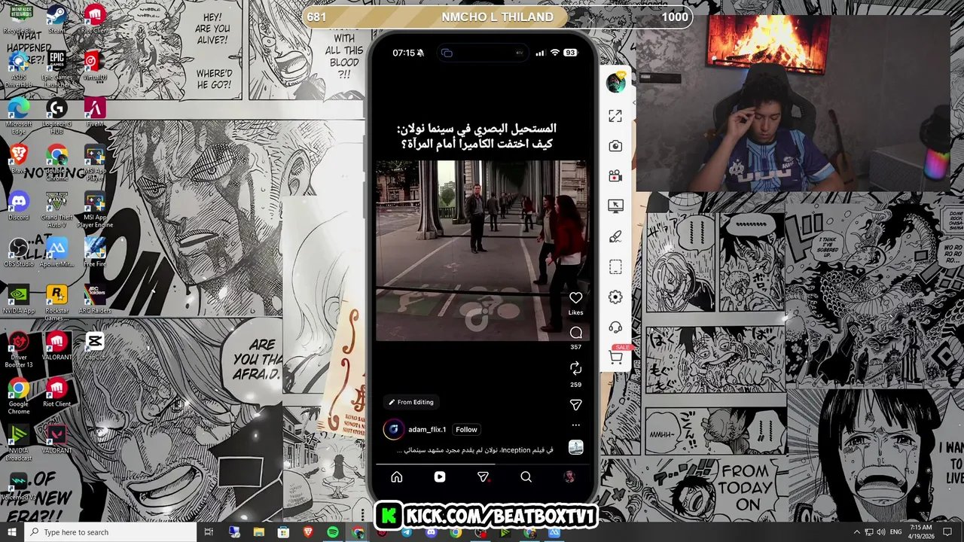Image resolution: width=964 pixels, height=542 pixels.
Task: Tap the reel's audio thumbnail
Action: 575,448
